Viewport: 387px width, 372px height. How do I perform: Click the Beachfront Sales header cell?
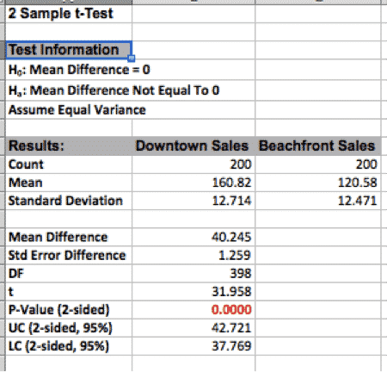point(318,146)
